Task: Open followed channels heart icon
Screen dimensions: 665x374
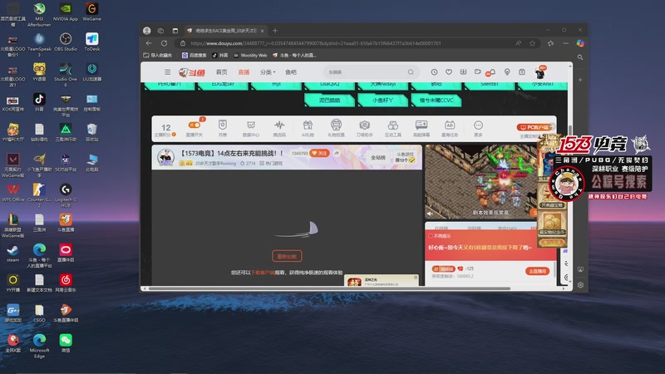Action: (x=449, y=72)
